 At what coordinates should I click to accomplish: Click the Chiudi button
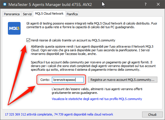tap(152, 115)
